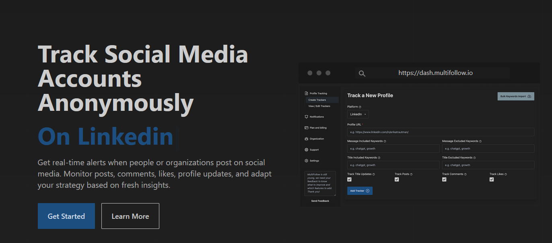Viewport: 552px width, 243px height.
Task: Click the Title Excluded Keywords field
Action: click(488, 165)
